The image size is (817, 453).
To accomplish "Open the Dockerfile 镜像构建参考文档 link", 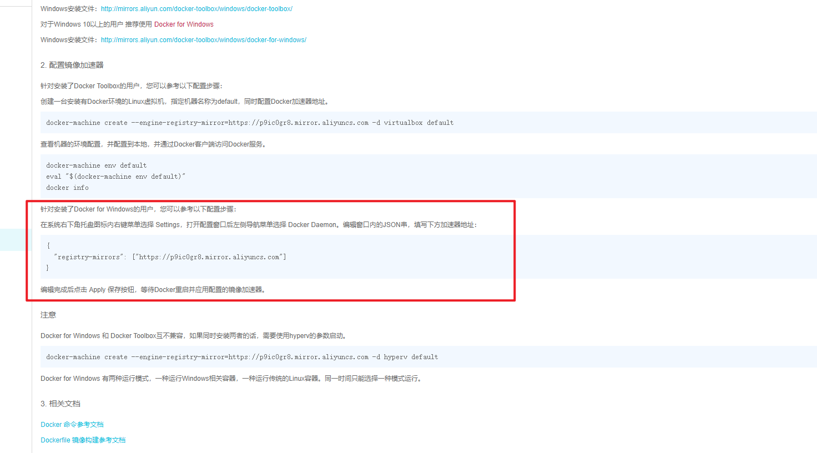I will [83, 440].
